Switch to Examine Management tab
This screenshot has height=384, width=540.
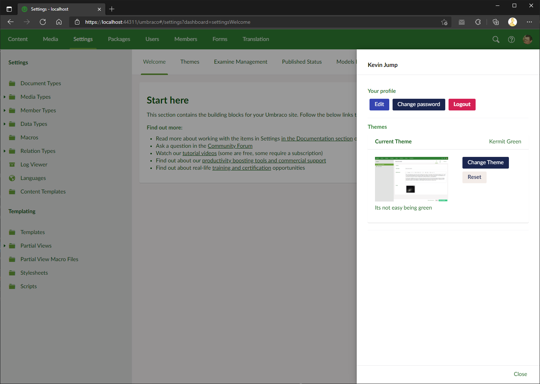pyautogui.click(x=241, y=62)
